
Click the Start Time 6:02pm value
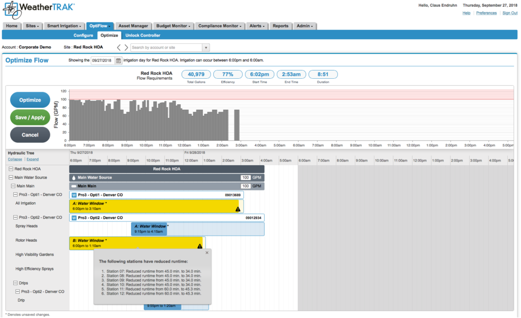(x=259, y=74)
